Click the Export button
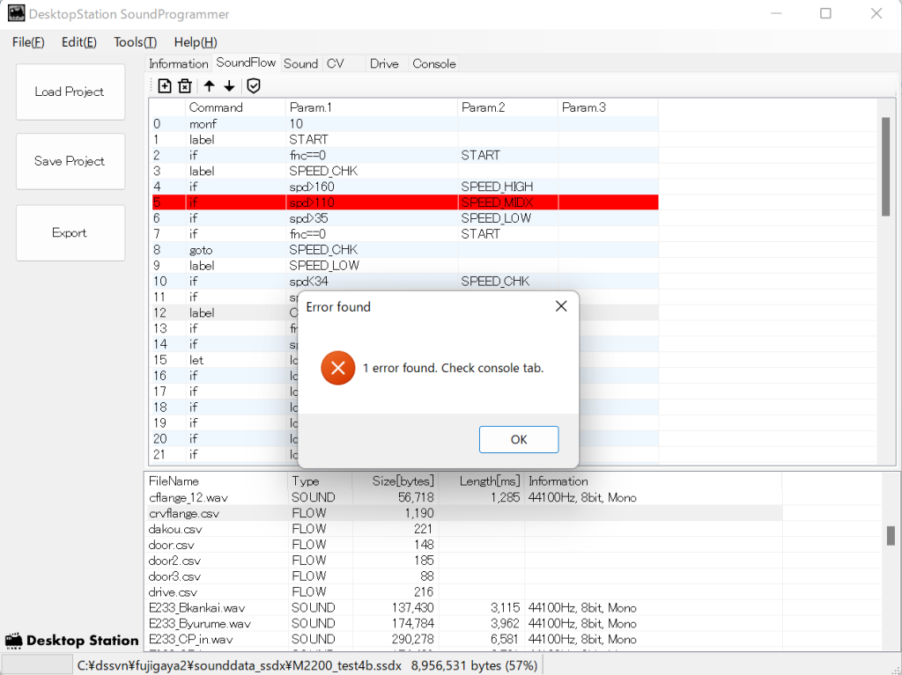Viewport: 902px width, 675px height. [70, 233]
